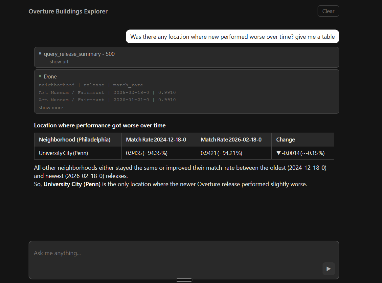Click the Overture Buildings Explorer title
This screenshot has width=382, height=283.
pyautogui.click(x=68, y=11)
